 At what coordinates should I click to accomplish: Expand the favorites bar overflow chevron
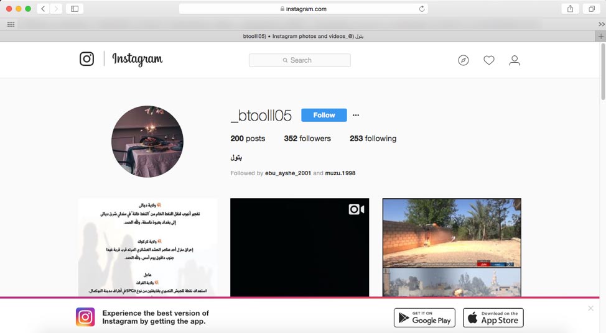pos(601,24)
